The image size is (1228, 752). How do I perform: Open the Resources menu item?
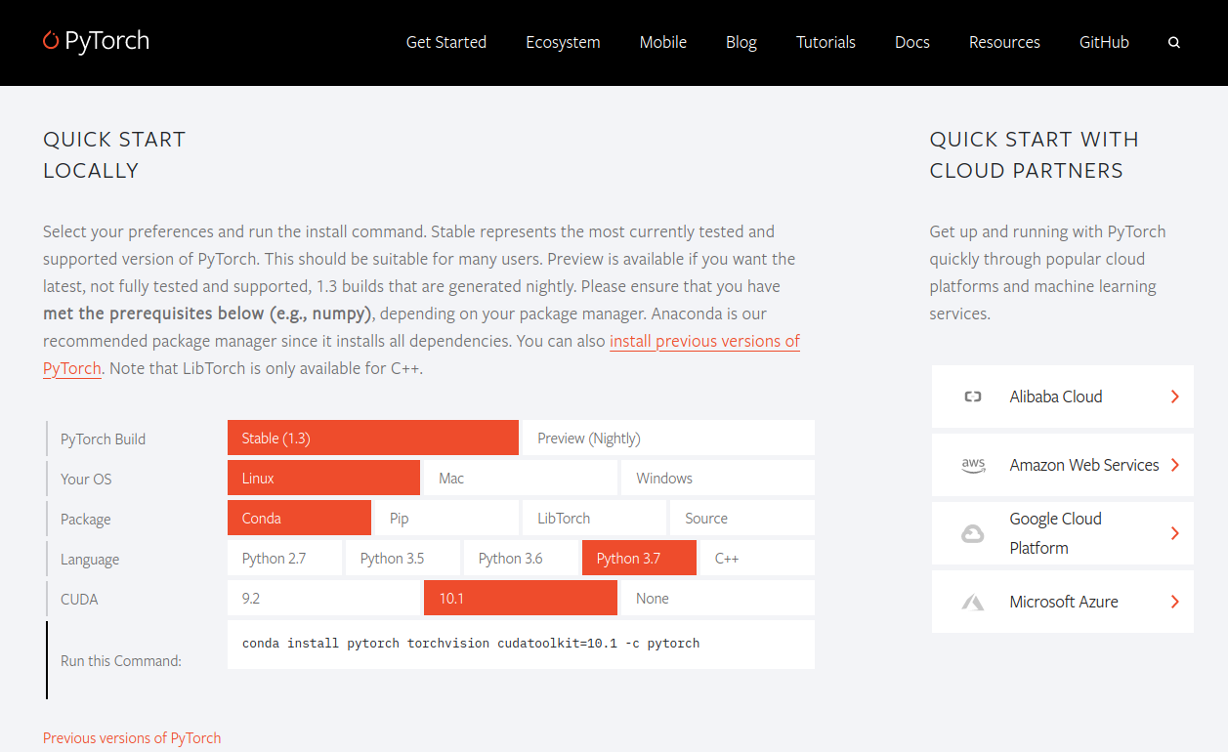pyautogui.click(x=1004, y=42)
